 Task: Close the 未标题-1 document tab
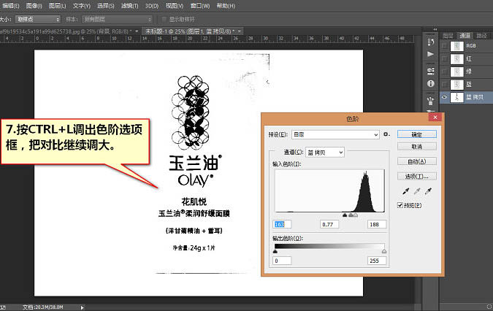point(240,31)
